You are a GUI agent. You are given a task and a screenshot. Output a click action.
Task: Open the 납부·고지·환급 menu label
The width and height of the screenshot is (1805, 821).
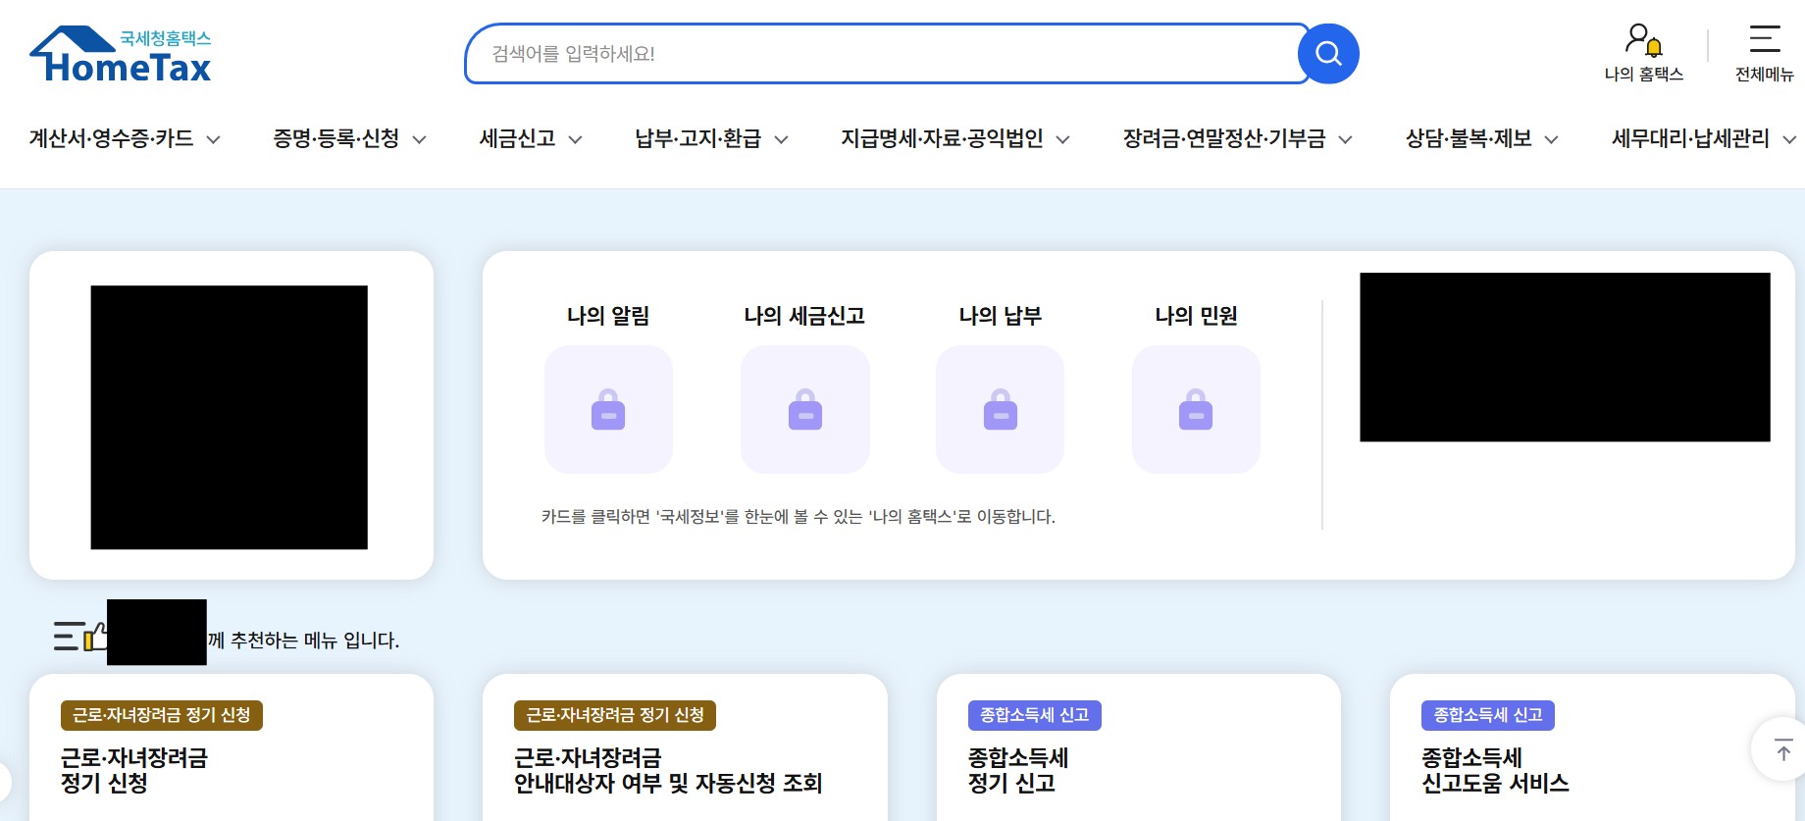(x=698, y=138)
